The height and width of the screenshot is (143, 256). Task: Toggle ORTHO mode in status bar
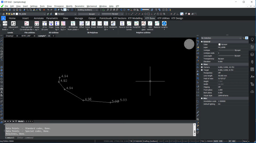tap(173, 141)
